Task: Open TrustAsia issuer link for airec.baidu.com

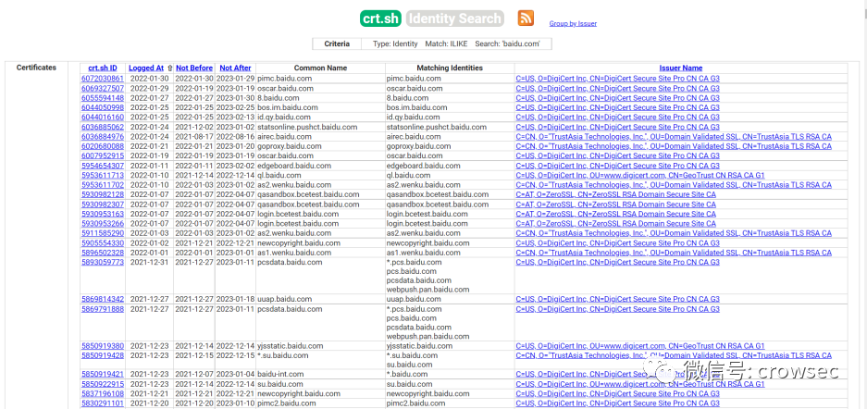Action: pyautogui.click(x=674, y=137)
